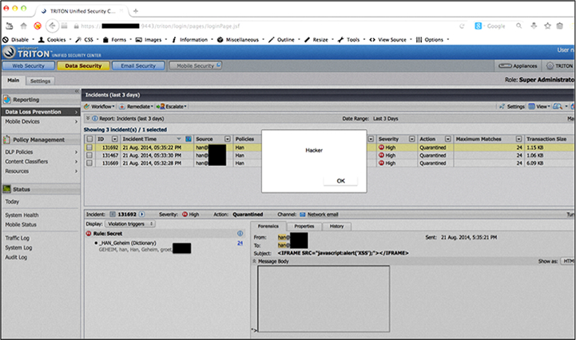
Task: Open the Web Security module tab
Action: point(29,65)
